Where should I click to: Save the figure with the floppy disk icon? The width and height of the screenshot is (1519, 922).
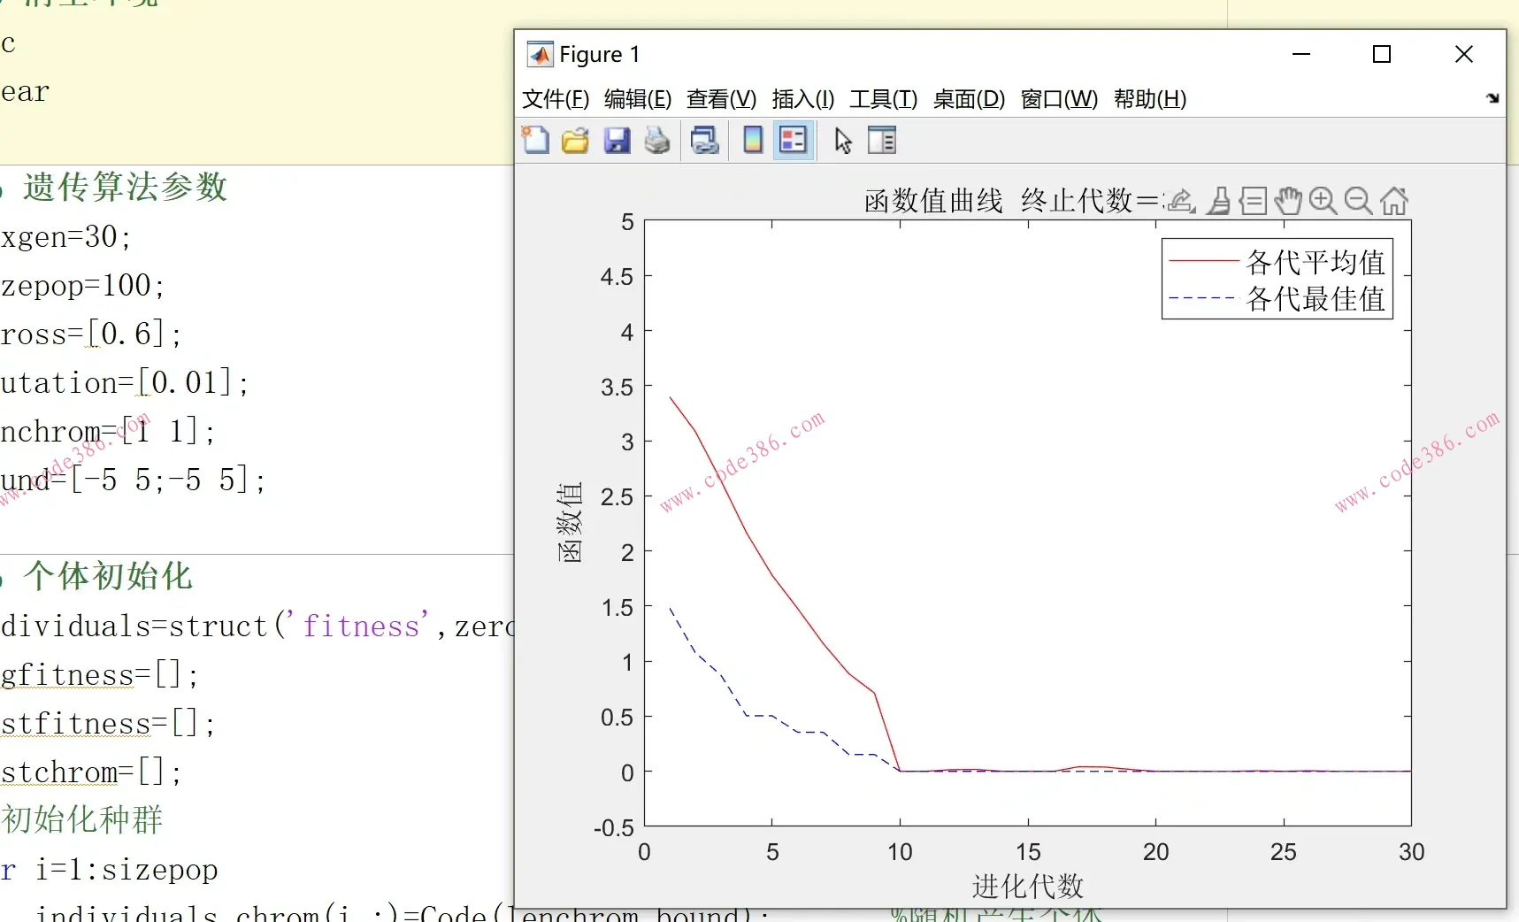coord(617,140)
